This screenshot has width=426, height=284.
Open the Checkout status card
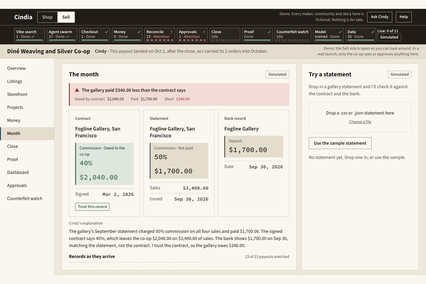pyautogui.click(x=95, y=34)
